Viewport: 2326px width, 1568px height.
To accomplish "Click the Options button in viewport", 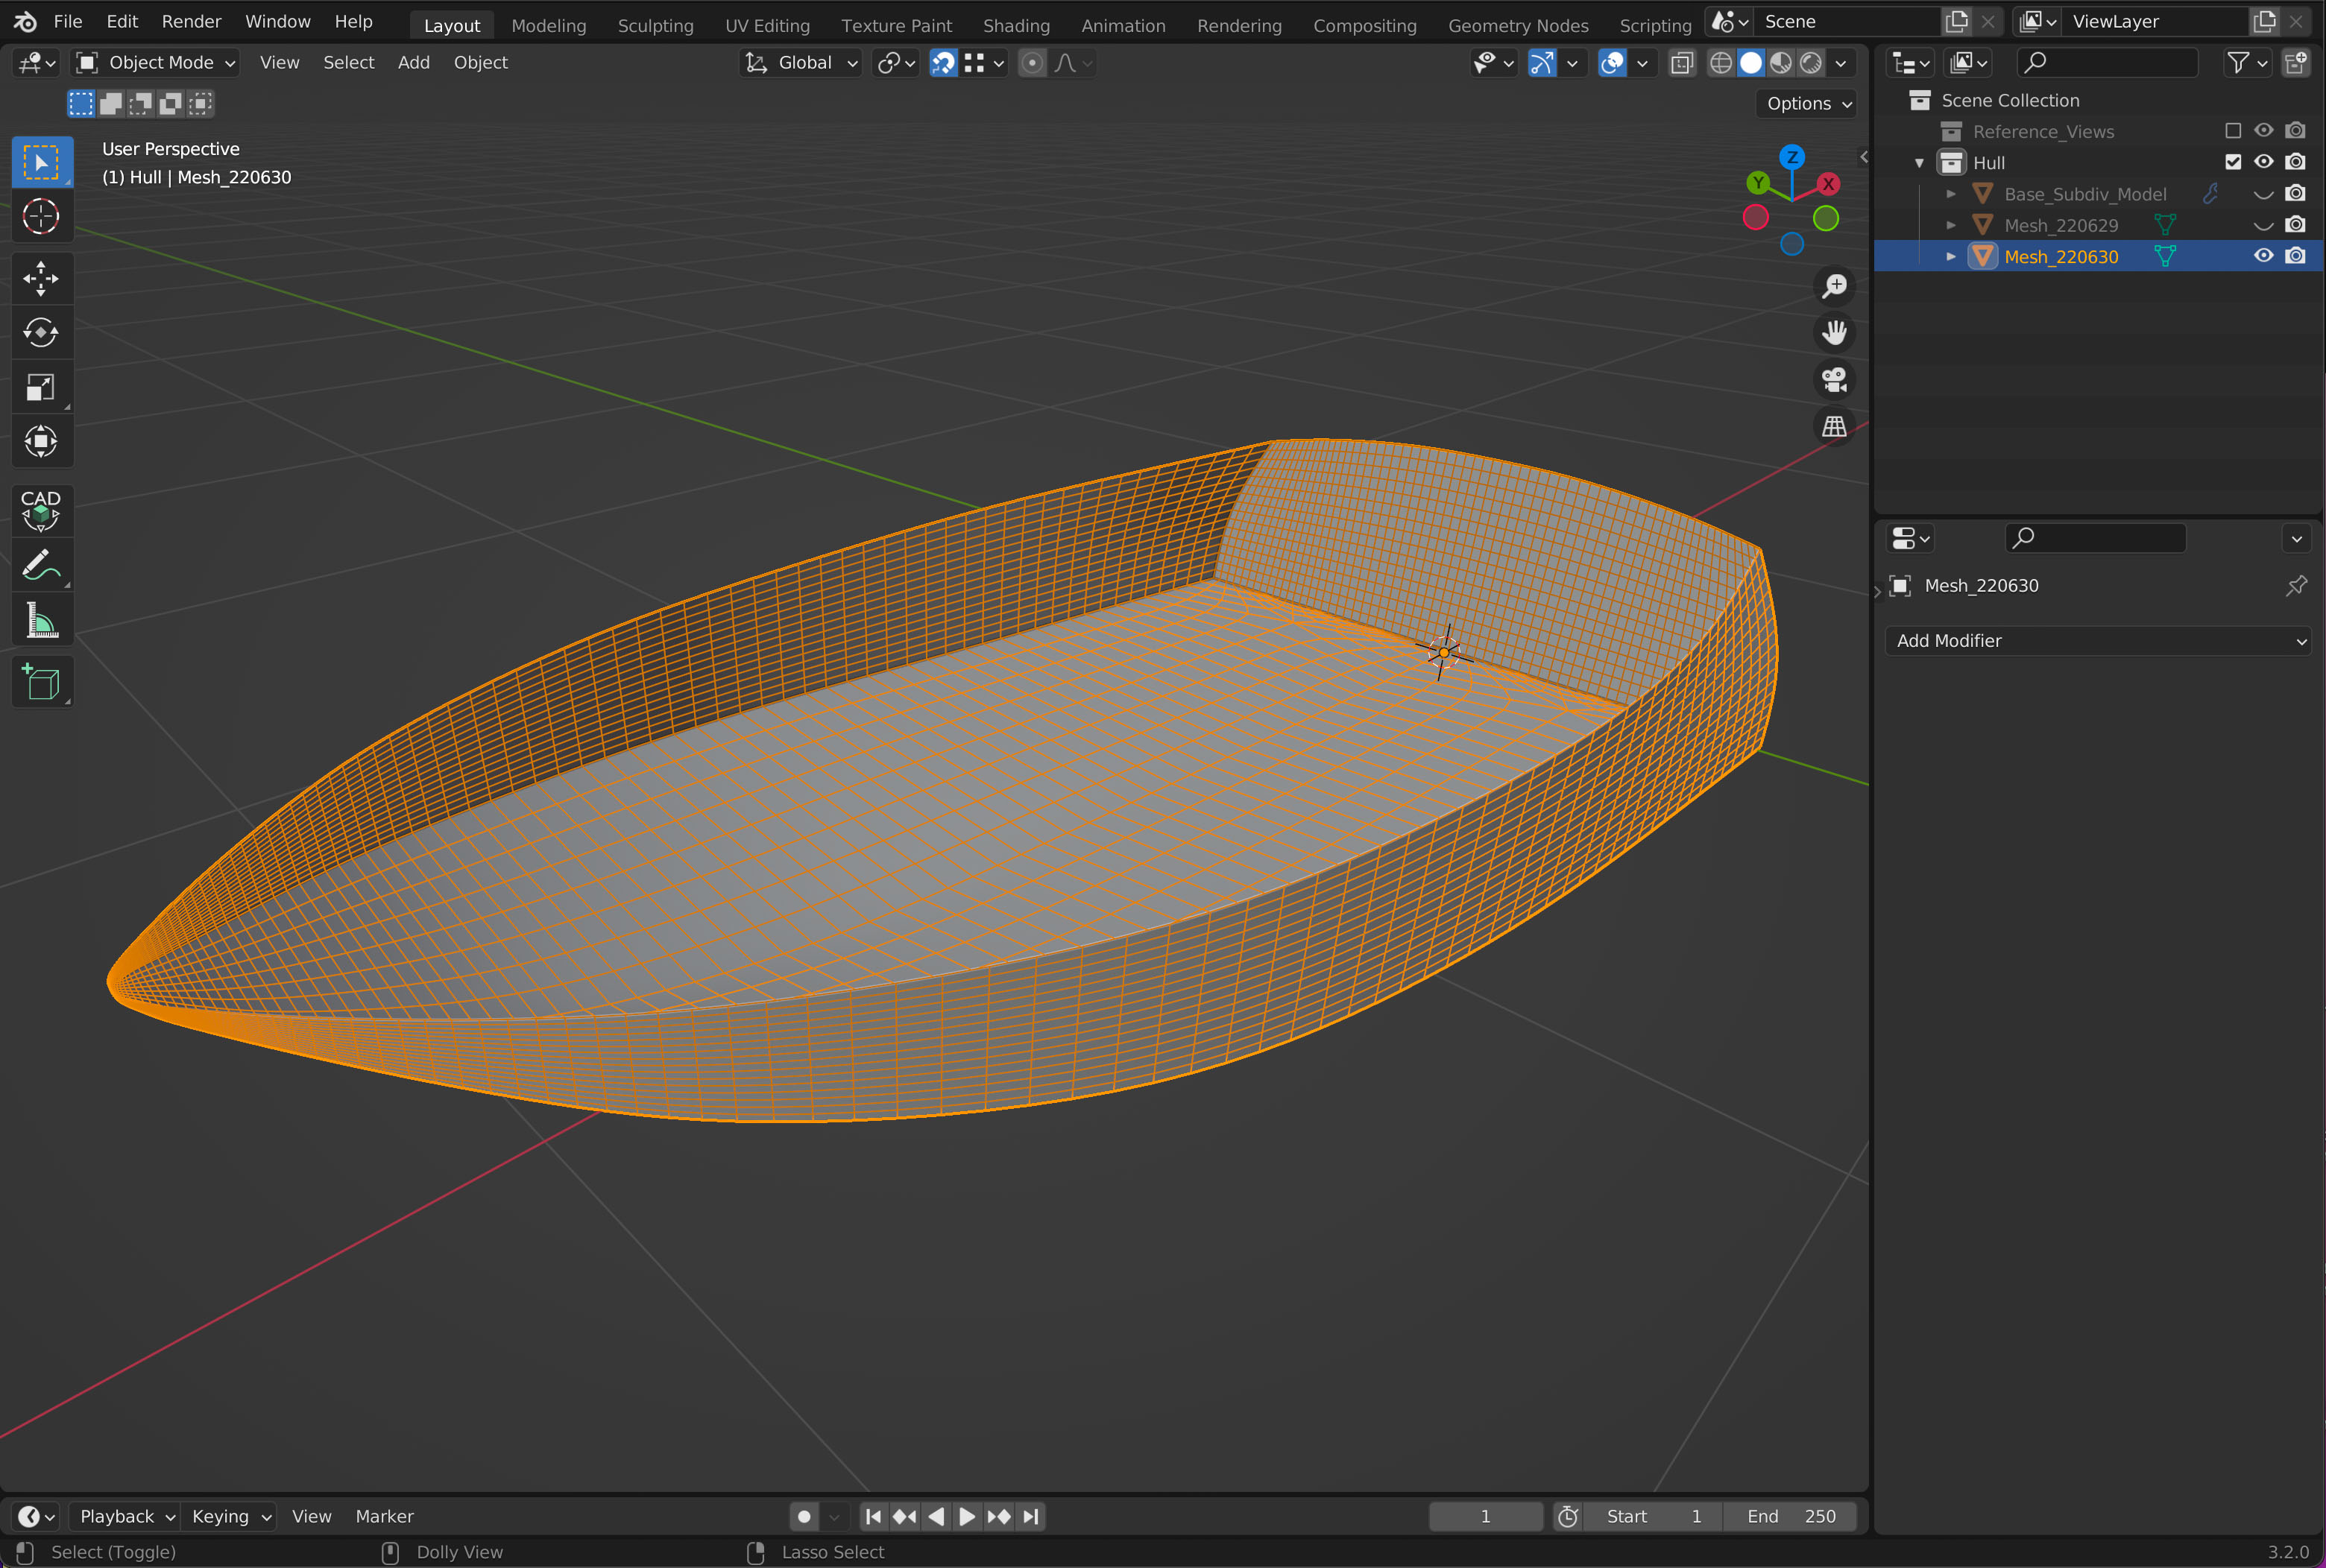I will click(x=1807, y=103).
